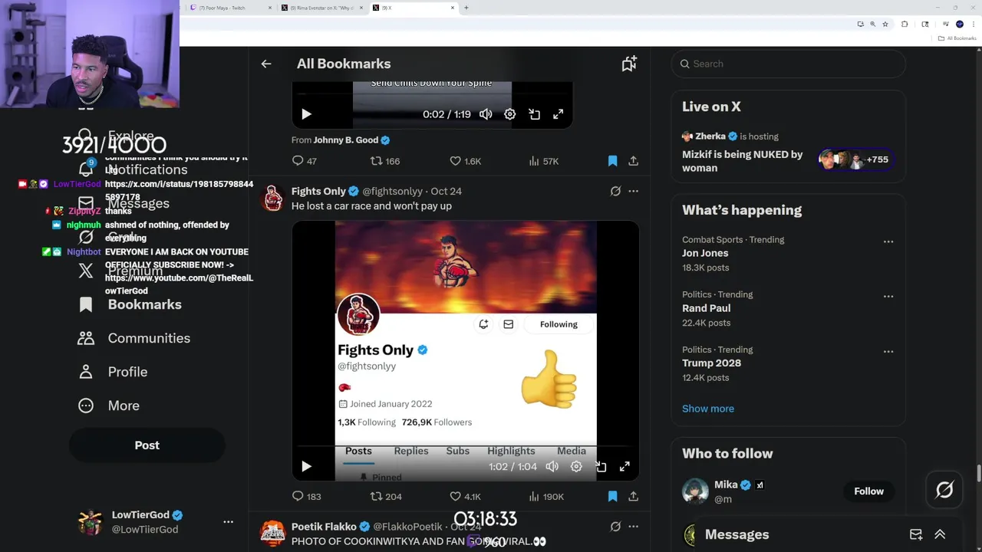Reply to the post with 47 replies
Viewport: 982px width, 552px height.
tap(305, 161)
